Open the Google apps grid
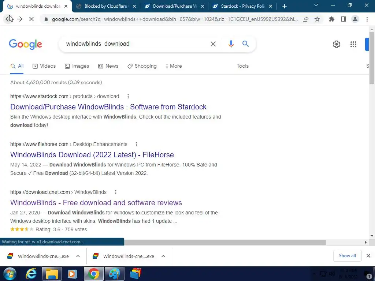 click(x=353, y=44)
